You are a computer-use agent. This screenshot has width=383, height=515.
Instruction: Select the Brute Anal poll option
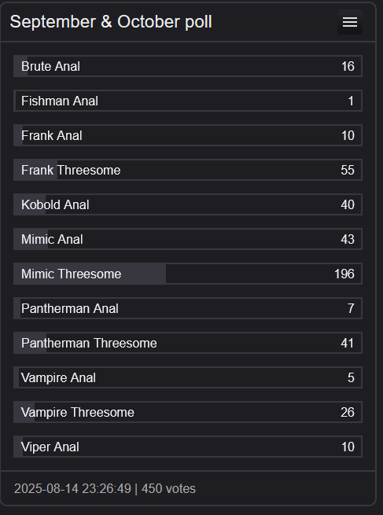[188, 66]
